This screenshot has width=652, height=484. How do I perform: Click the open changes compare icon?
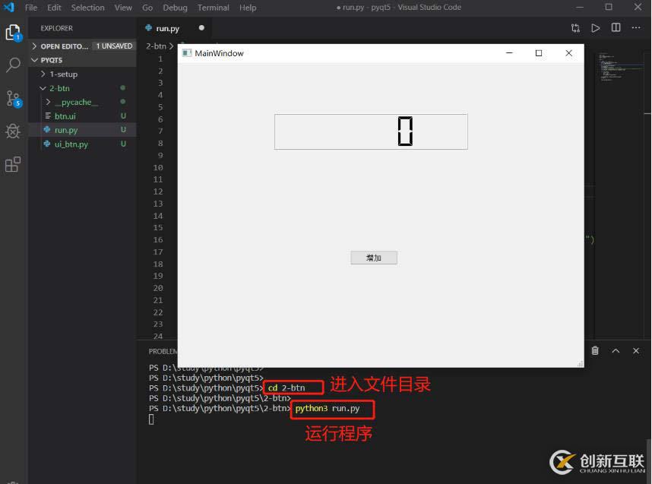575,28
